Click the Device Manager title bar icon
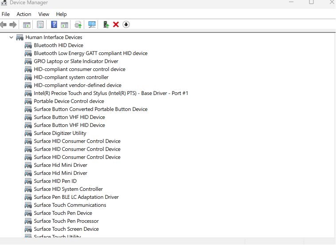 [x=4, y=2]
